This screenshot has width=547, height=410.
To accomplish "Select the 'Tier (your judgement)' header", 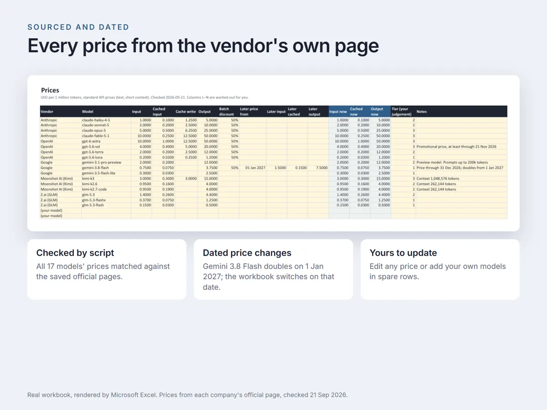I will tap(403, 112).
